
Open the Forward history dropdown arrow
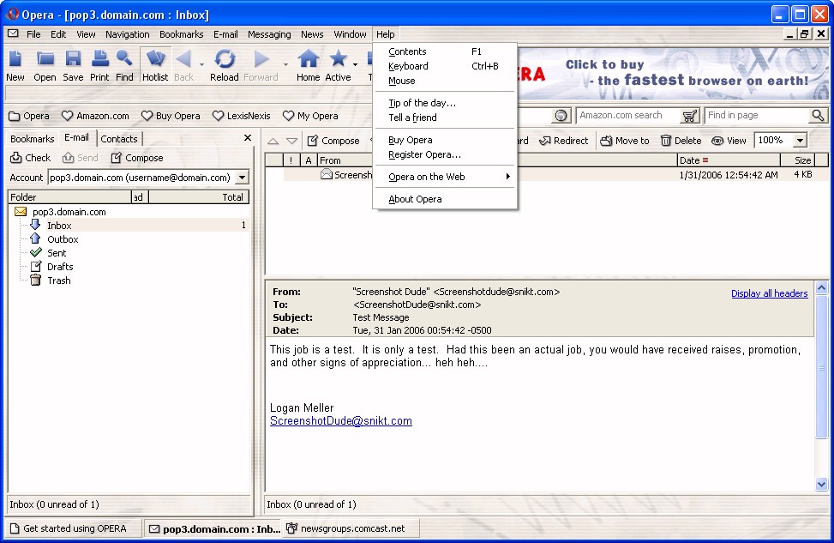[x=285, y=65]
